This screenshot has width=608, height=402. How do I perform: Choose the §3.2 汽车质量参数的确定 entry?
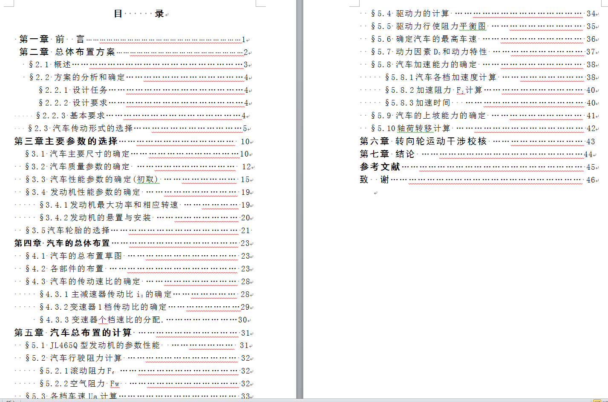[138, 167]
